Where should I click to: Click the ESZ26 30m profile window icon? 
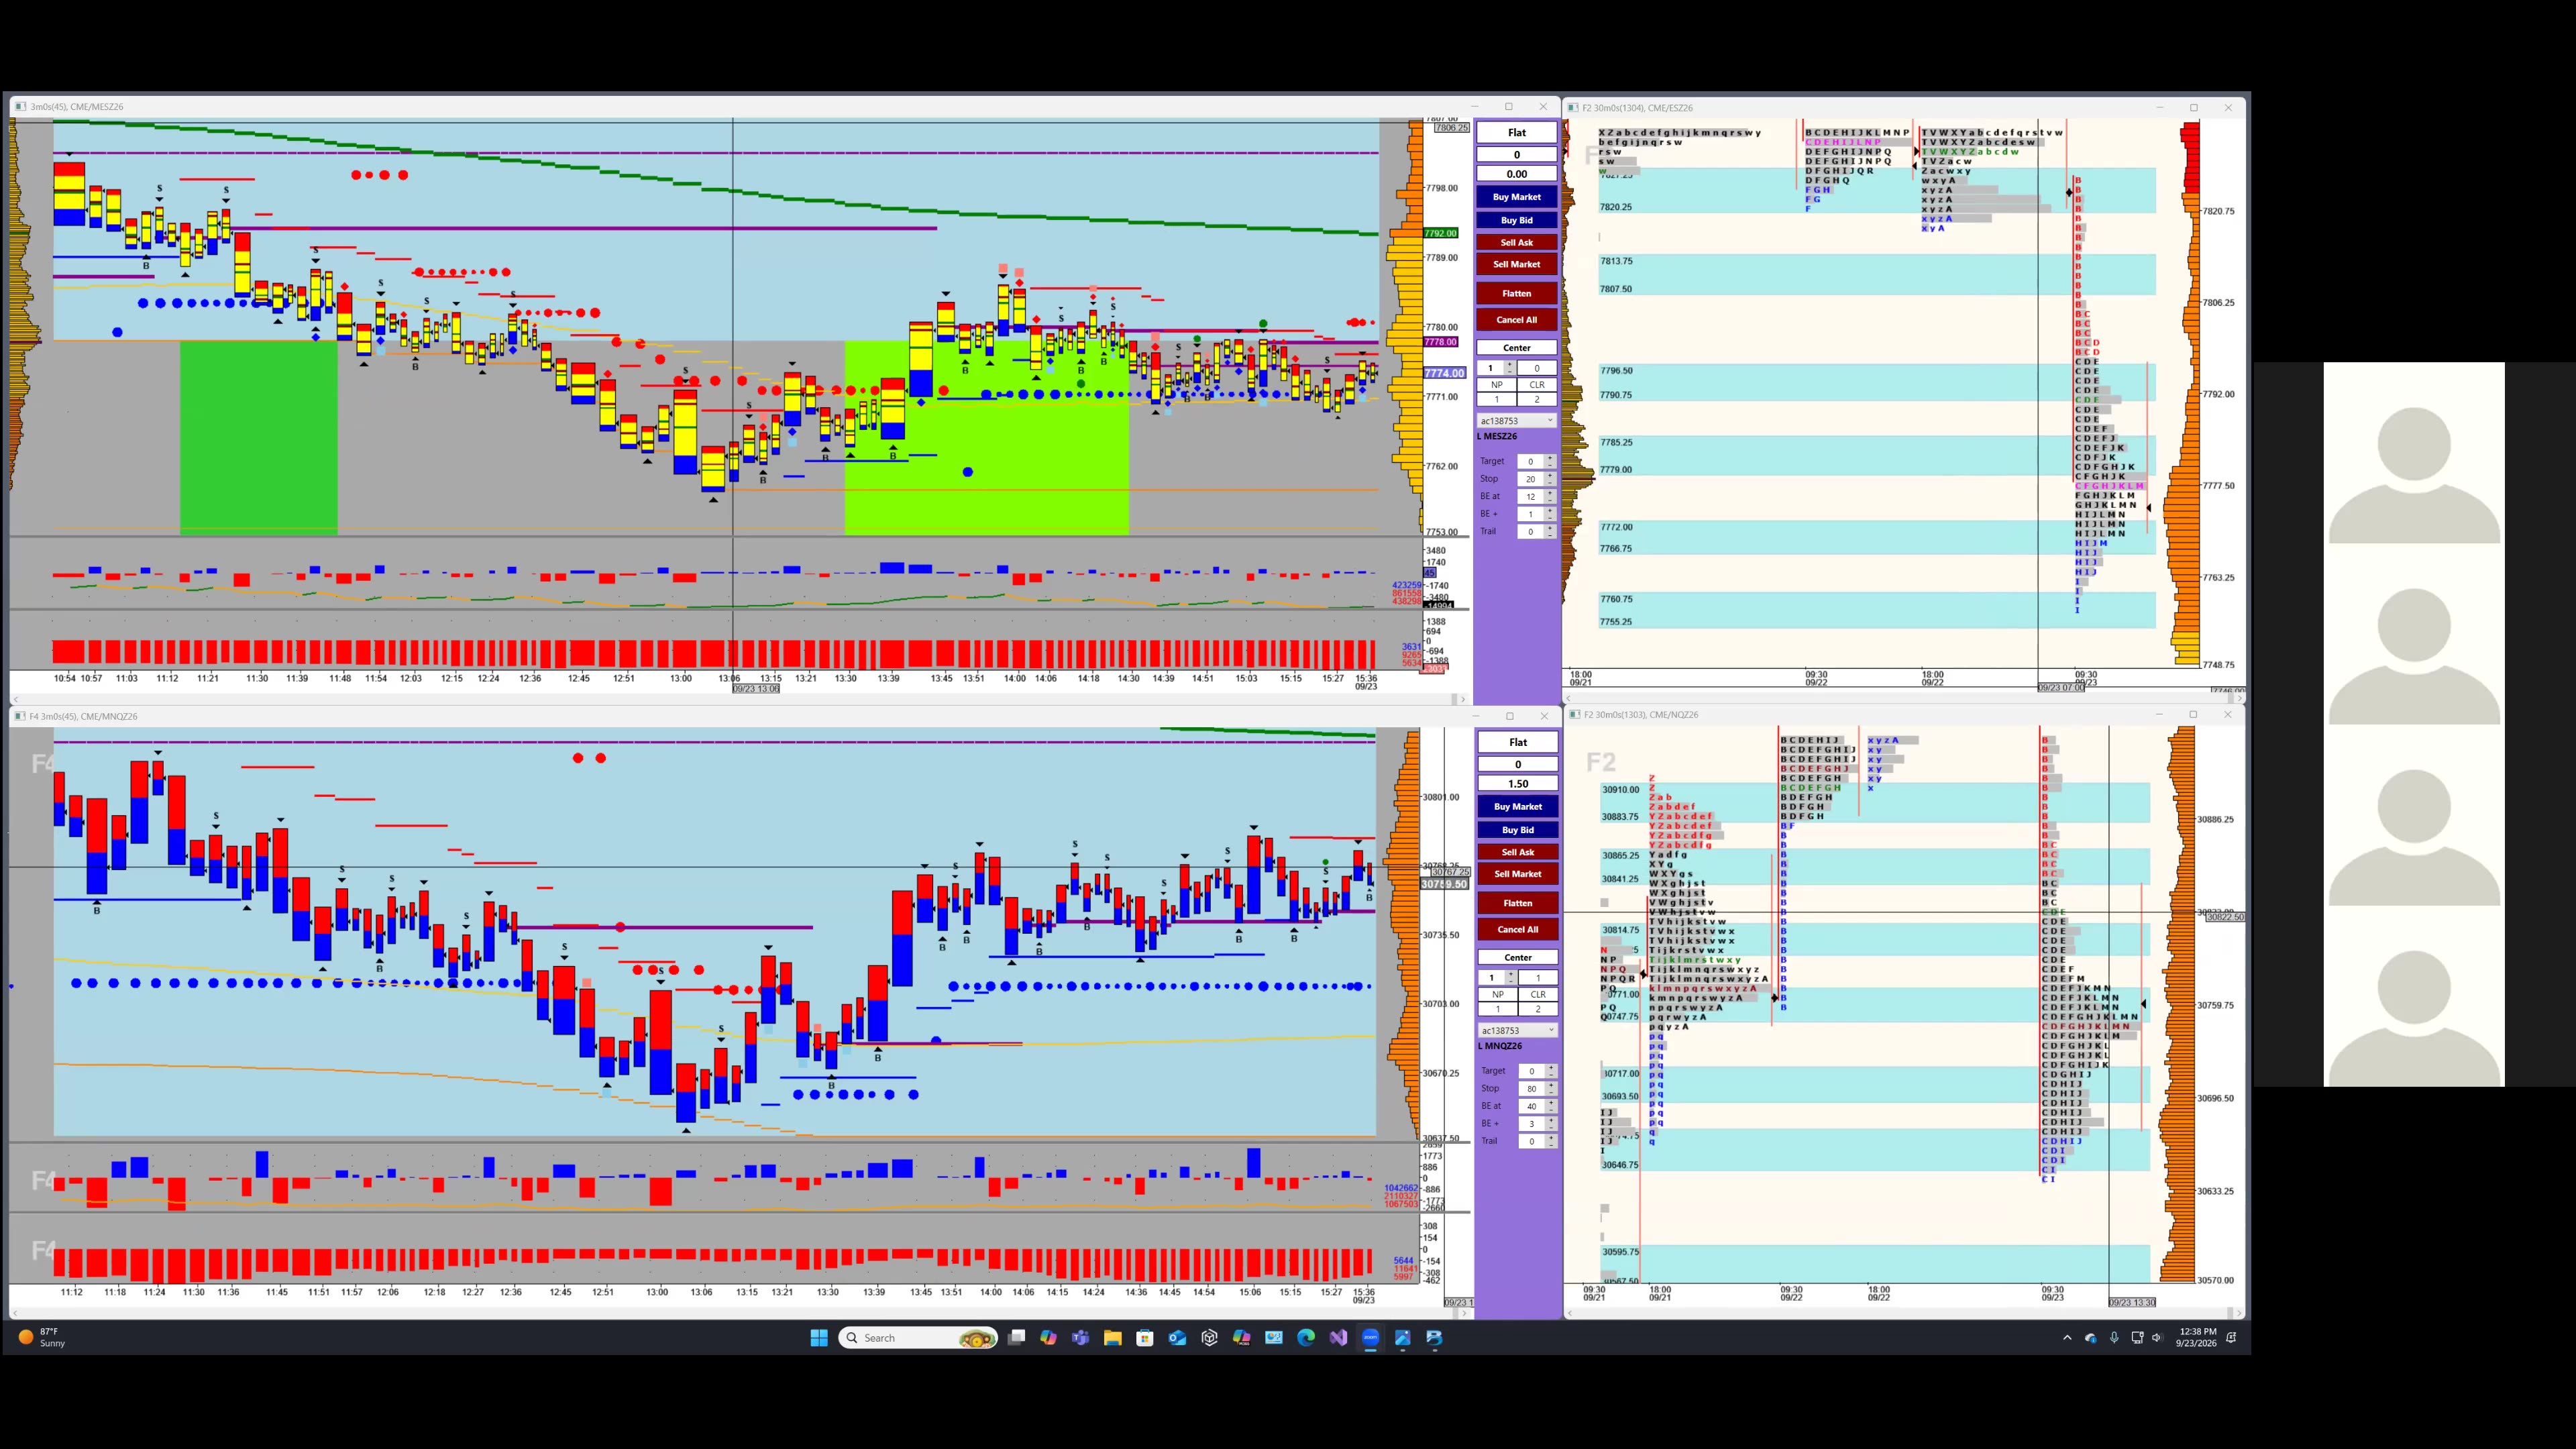[1573, 108]
